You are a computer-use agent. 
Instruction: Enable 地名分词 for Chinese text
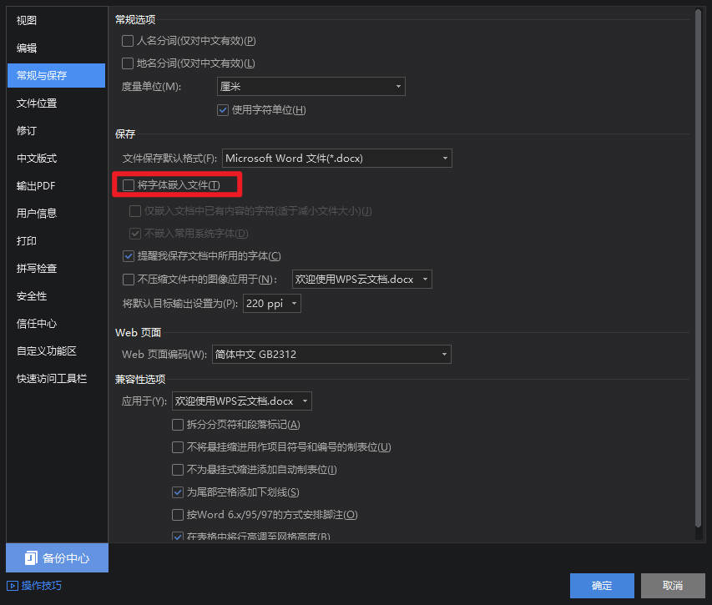click(128, 63)
